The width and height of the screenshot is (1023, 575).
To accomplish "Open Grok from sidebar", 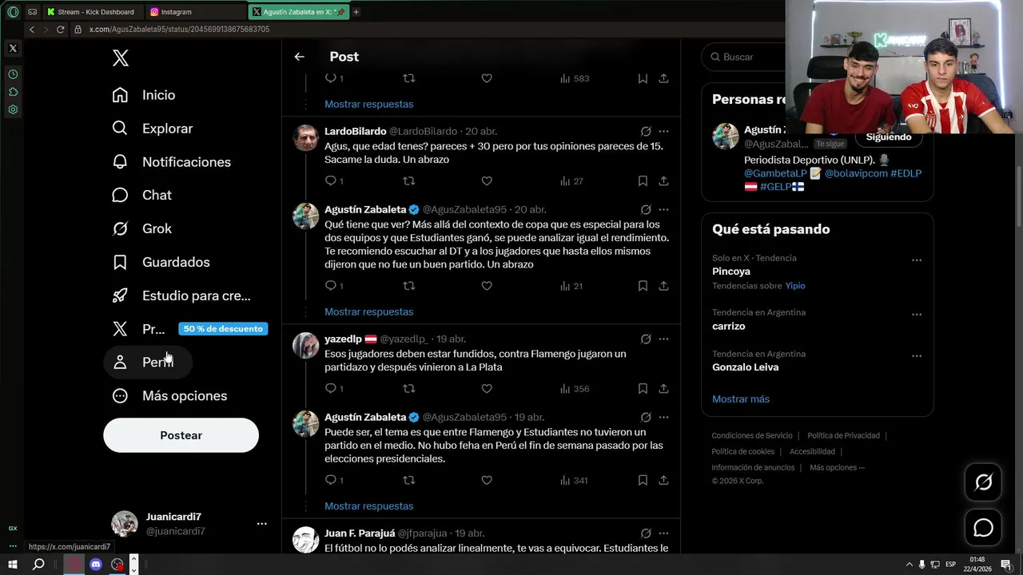I will pyautogui.click(x=142, y=228).
